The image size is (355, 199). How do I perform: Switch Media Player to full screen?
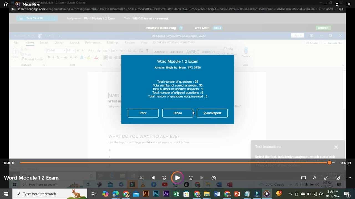point(326,178)
